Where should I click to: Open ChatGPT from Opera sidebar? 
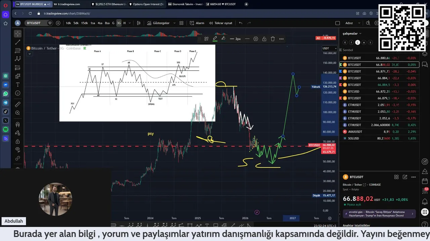point(6,76)
